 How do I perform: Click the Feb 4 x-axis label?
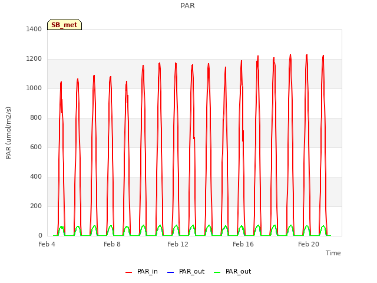click(x=47, y=244)
